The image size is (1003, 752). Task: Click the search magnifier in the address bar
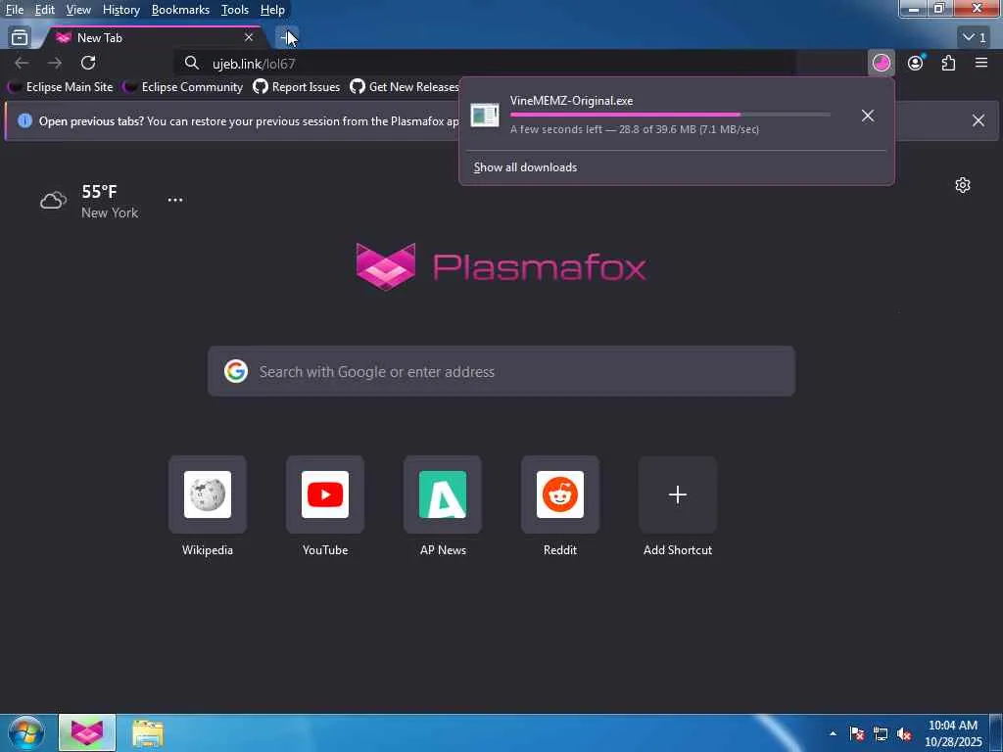[x=191, y=63]
